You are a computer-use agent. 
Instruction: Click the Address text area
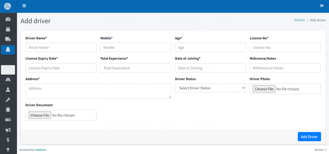tap(98, 91)
